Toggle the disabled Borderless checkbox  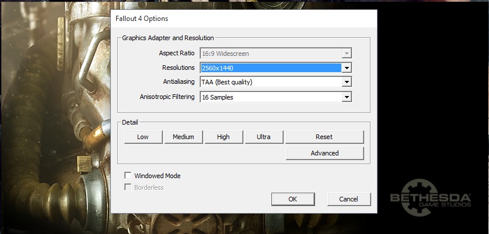click(128, 187)
